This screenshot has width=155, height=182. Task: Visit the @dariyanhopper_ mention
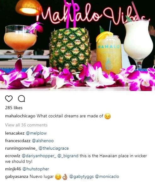point(39,156)
